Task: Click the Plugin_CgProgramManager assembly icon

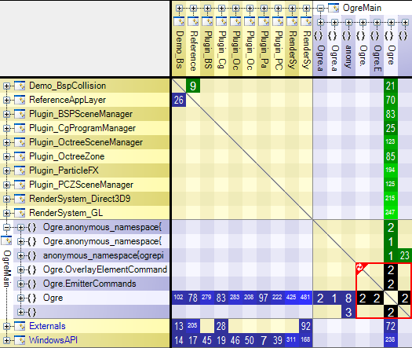Action: (x=20, y=128)
